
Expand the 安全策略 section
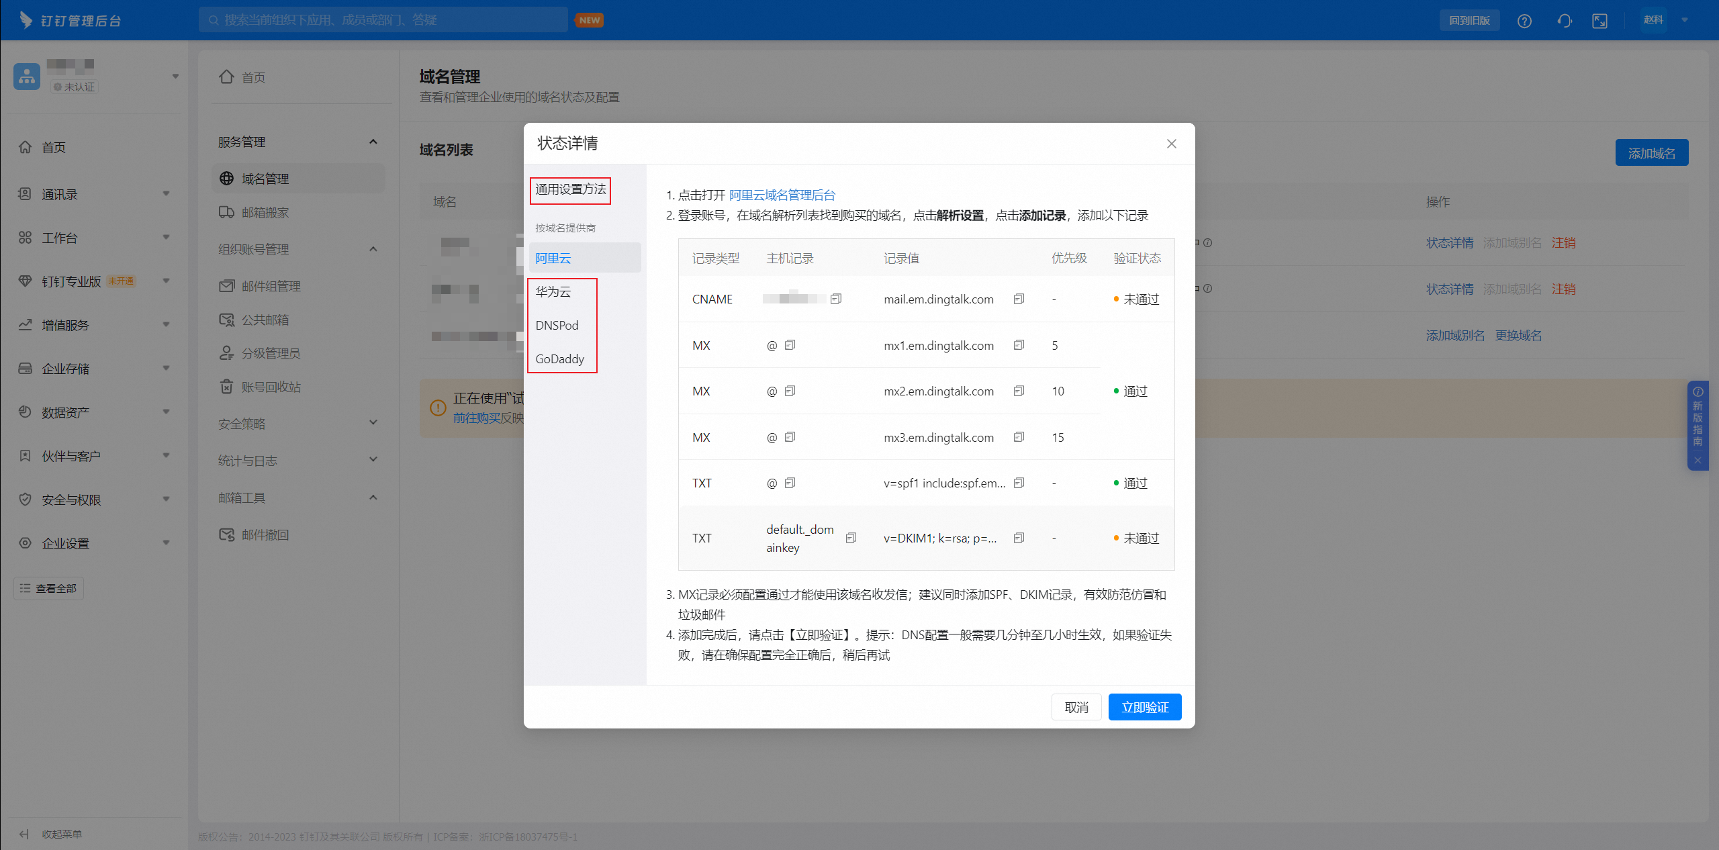tap(373, 423)
